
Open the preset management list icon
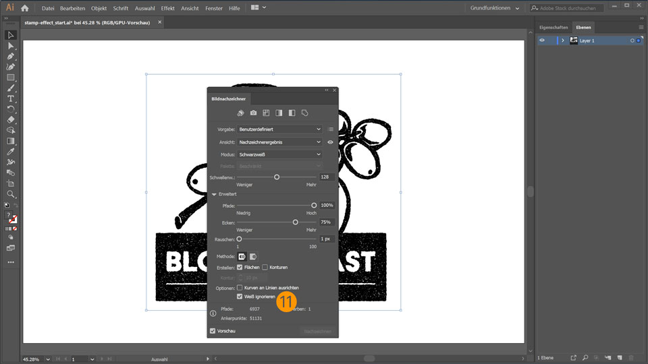pos(331,129)
